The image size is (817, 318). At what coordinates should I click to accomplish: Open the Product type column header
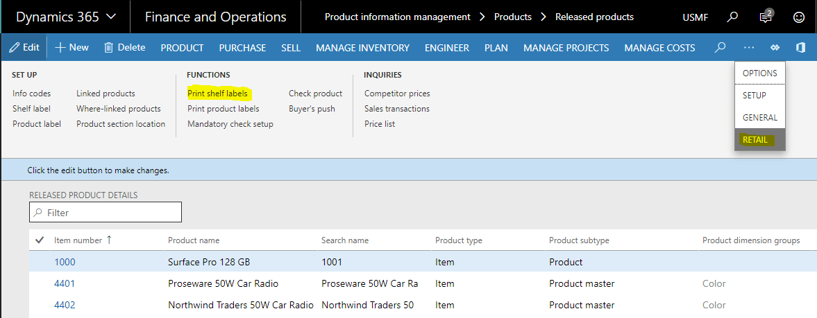click(x=458, y=240)
